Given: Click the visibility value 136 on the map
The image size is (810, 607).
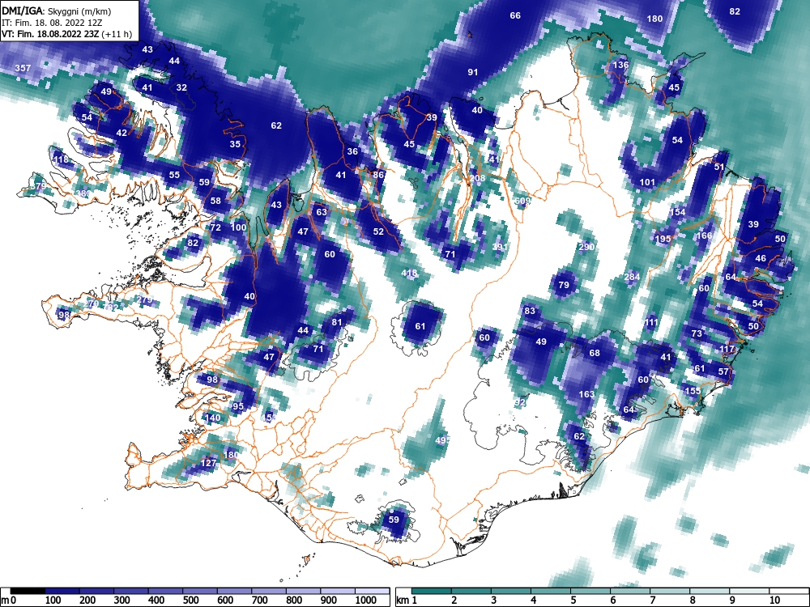Looking at the screenshot, I should tap(620, 65).
